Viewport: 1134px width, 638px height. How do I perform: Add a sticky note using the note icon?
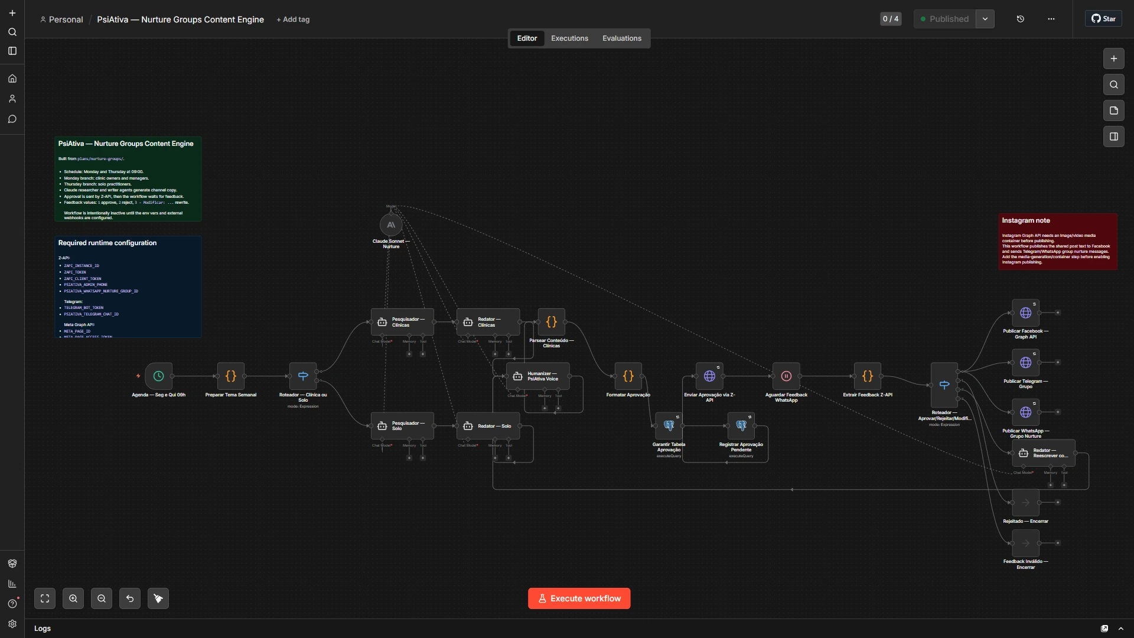[1114, 110]
